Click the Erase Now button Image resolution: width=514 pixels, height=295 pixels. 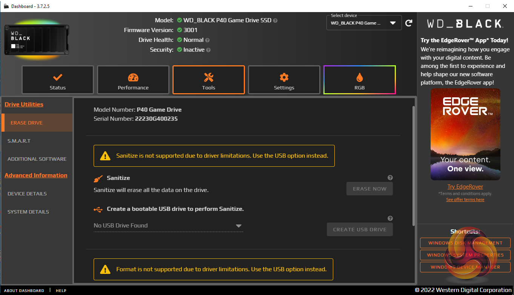[x=369, y=189]
